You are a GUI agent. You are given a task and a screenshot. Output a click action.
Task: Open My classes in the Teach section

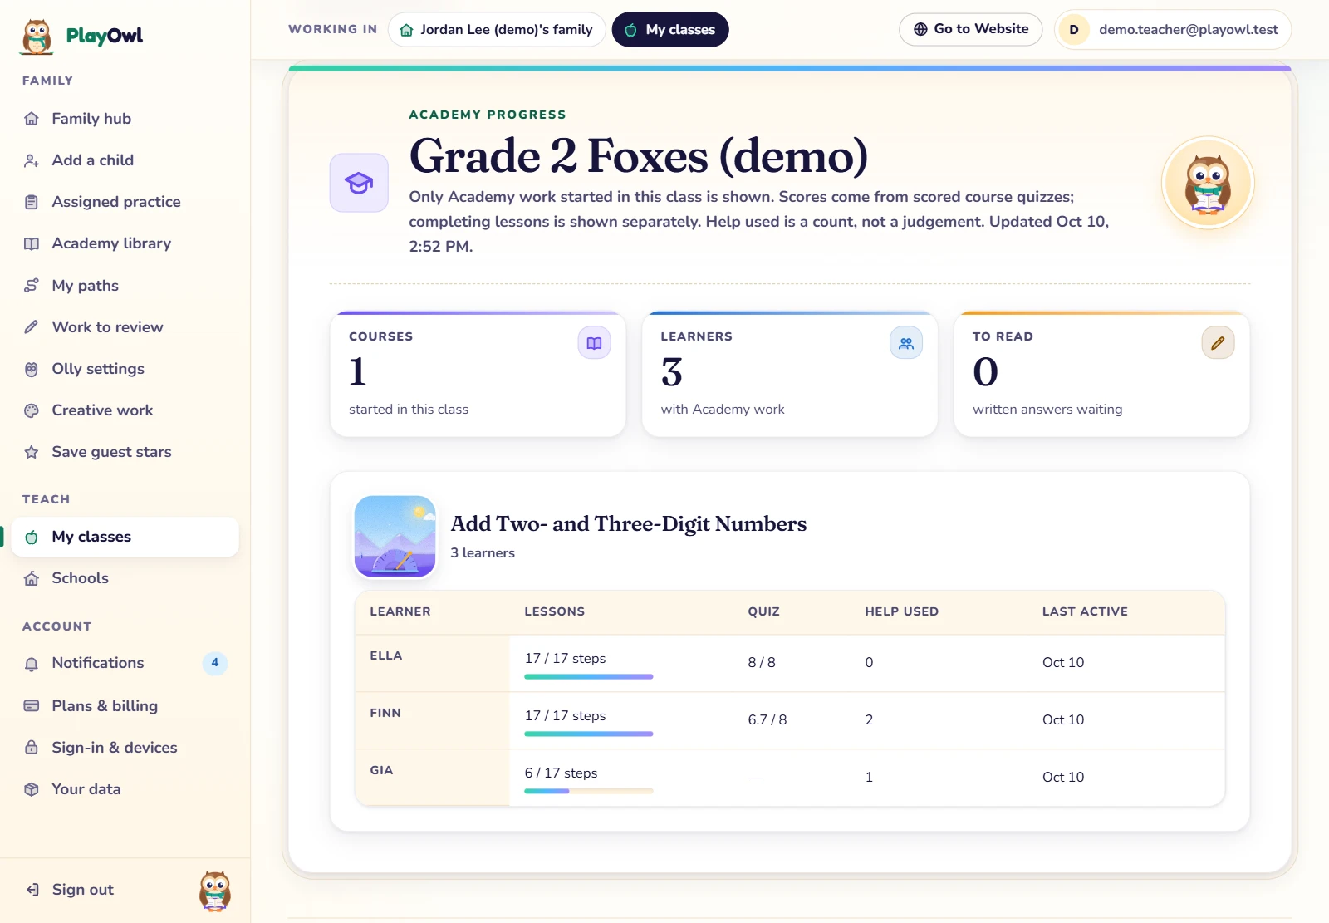(125, 537)
